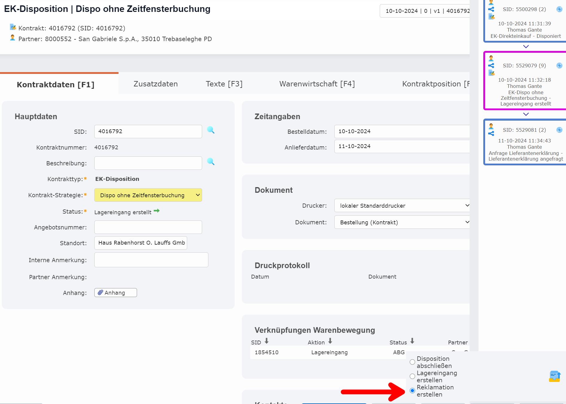
Task: Sort the table by Status column
Action: click(x=412, y=342)
